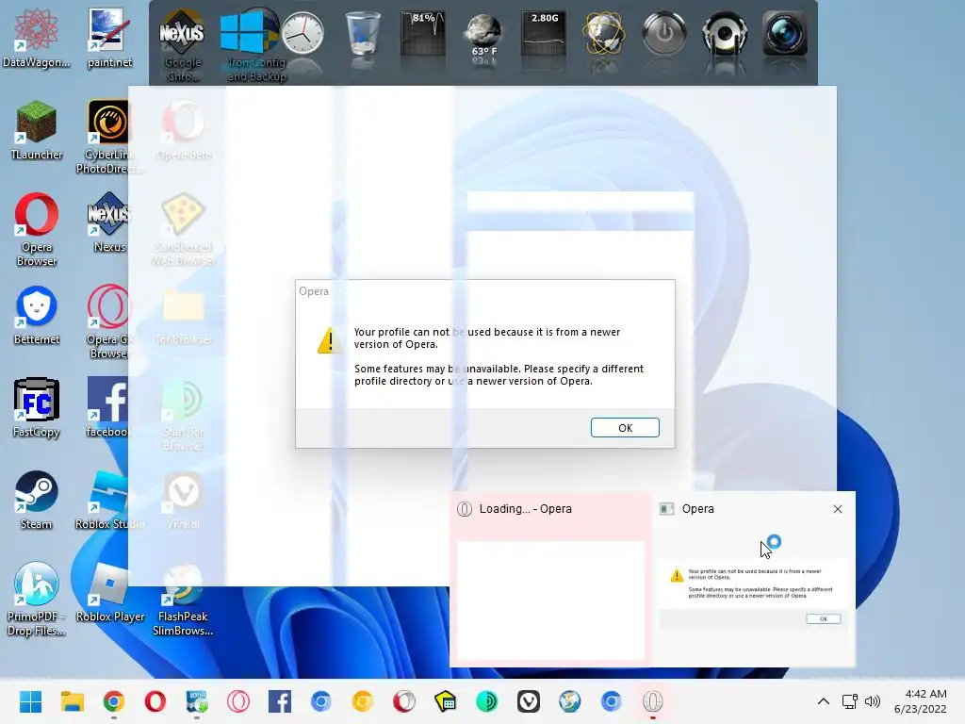Image resolution: width=965 pixels, height=724 pixels.
Task: Click OK in the Opera profile warning dialog
Action: pyautogui.click(x=625, y=428)
